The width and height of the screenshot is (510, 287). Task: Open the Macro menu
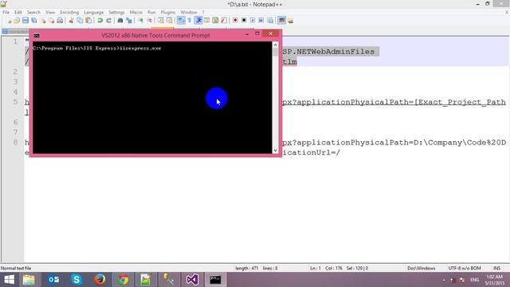[x=136, y=13]
